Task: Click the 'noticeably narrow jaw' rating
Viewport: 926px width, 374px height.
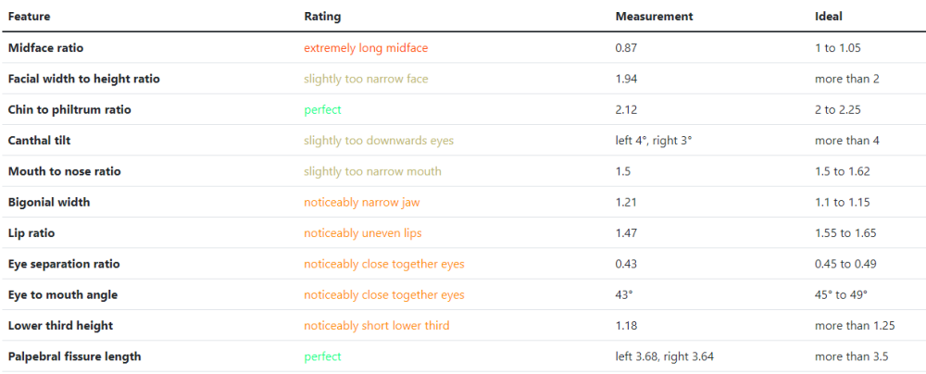Action: click(362, 202)
